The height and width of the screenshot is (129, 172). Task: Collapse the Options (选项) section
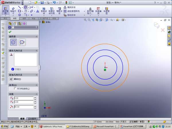tap(36, 85)
